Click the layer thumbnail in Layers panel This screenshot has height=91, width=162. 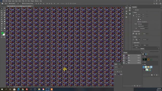pyautogui.click(x=118, y=74)
